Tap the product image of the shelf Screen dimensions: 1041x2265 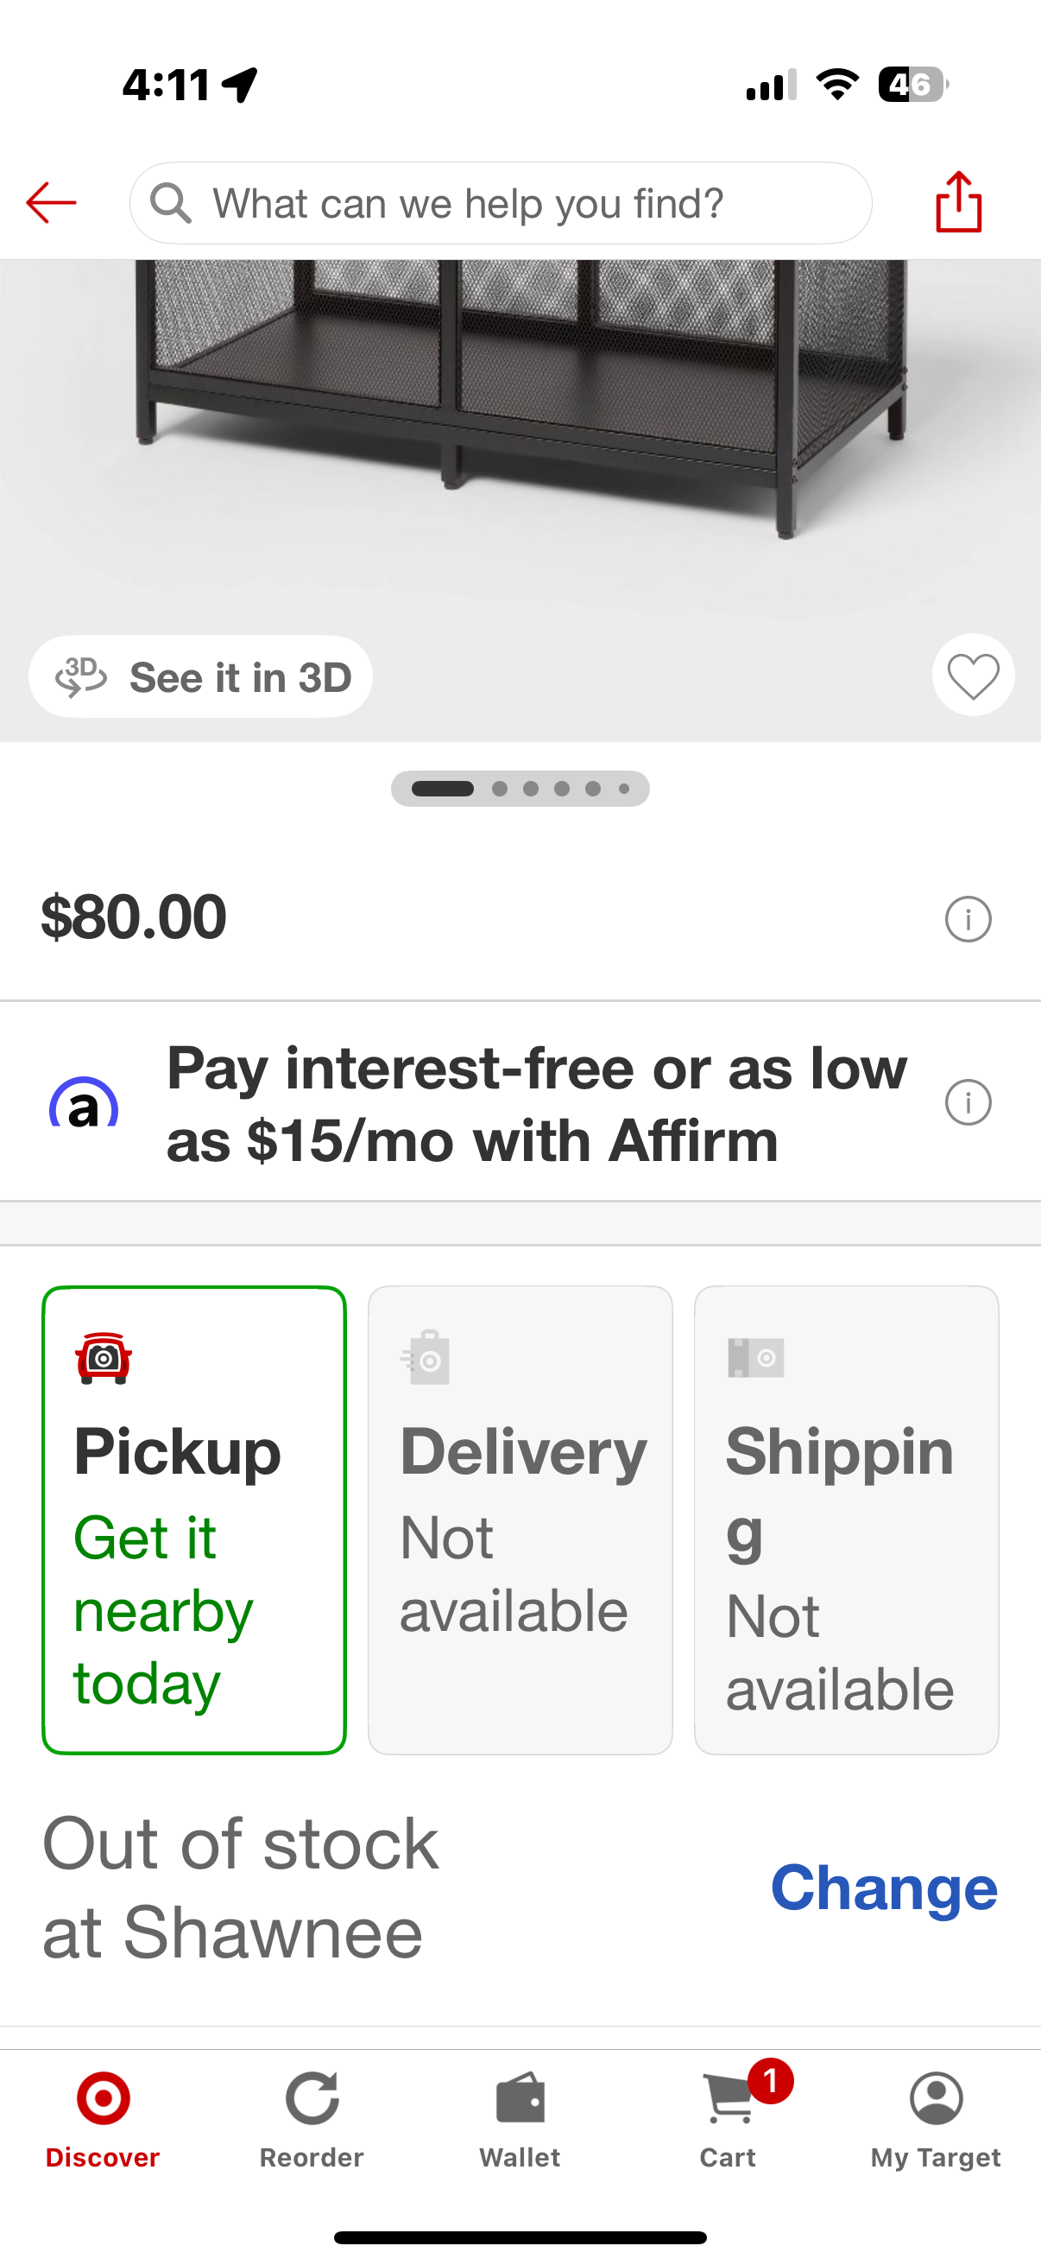pyautogui.click(x=520, y=422)
